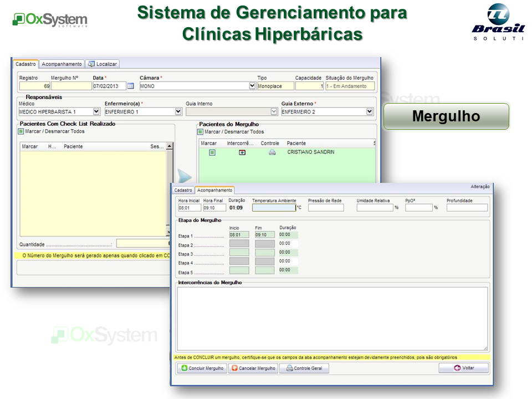Open Acompanhamento tab in back window
Image resolution: width=532 pixels, height=399 pixels.
coord(62,64)
